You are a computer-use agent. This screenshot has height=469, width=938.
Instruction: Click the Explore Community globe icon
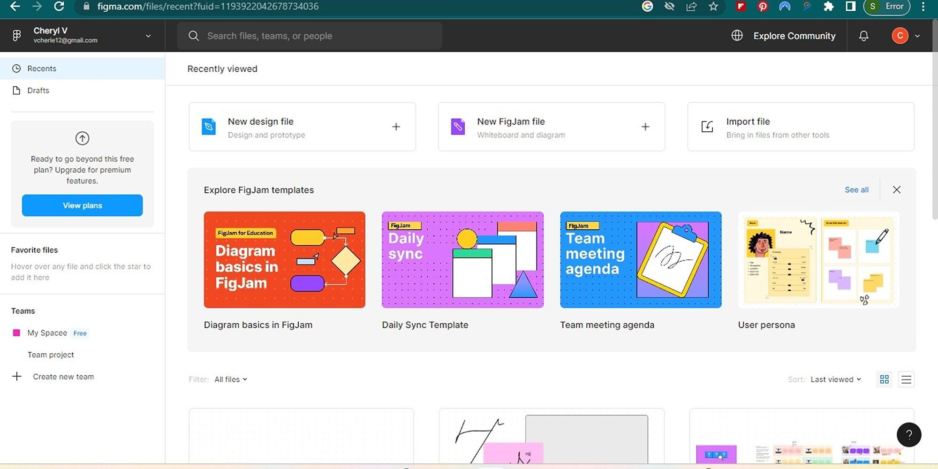coord(737,36)
